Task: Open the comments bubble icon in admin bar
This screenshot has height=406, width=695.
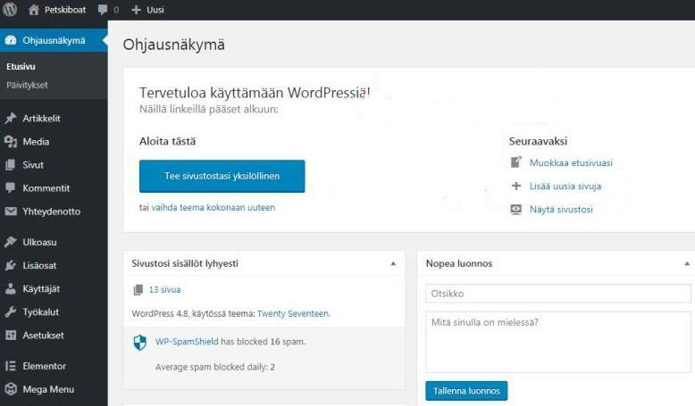Action: click(103, 10)
